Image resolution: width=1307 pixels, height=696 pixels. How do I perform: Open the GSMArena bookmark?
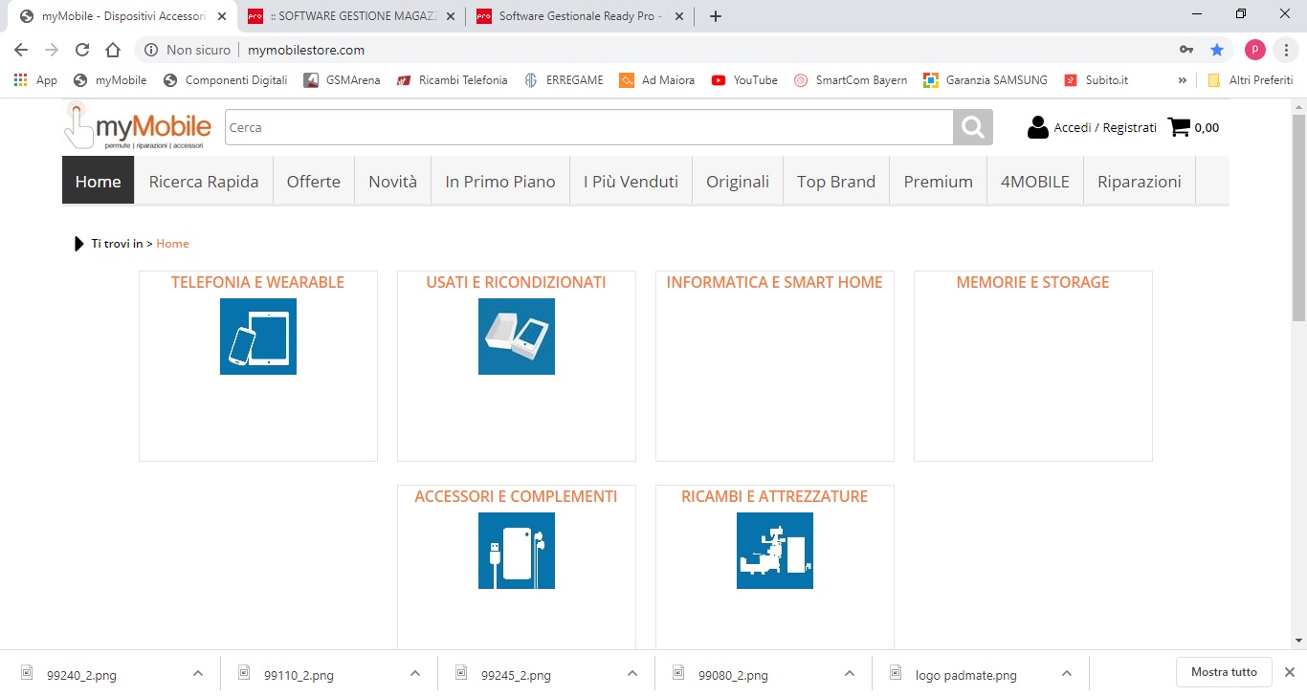[x=340, y=80]
